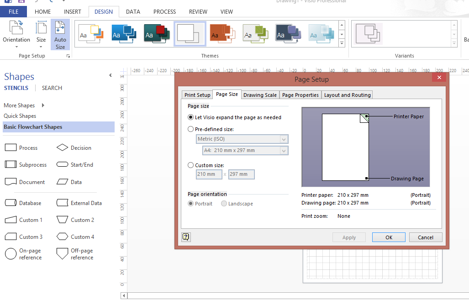Open the INSERT ribbon tab
Viewport: 469px width, 300px height.
coord(72,12)
